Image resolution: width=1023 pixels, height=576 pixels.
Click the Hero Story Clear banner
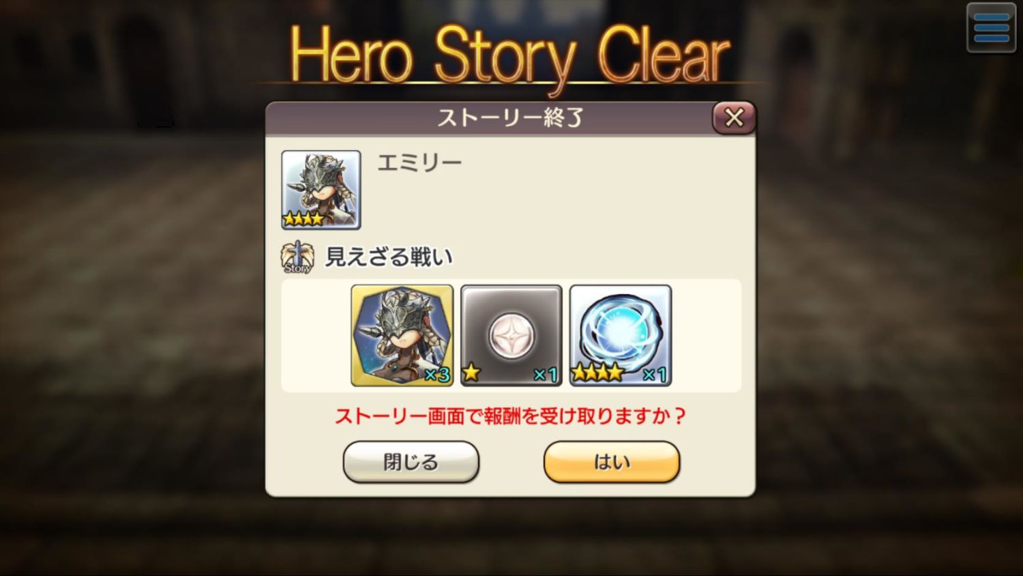[510, 55]
